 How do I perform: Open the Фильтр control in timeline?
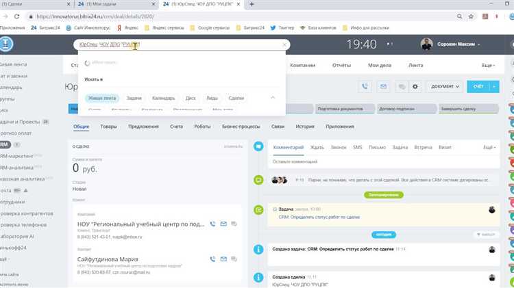[x=486, y=235]
